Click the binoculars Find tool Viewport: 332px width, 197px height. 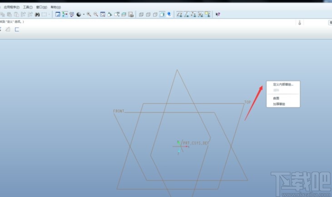pos(37,14)
